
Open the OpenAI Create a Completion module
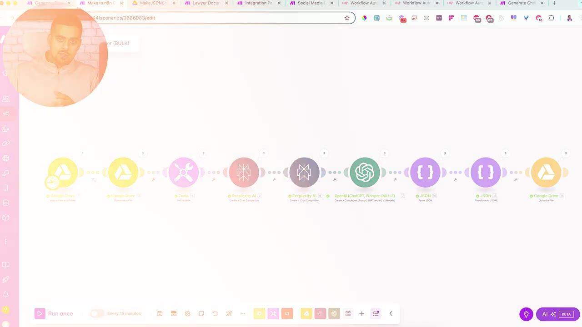tap(365, 172)
